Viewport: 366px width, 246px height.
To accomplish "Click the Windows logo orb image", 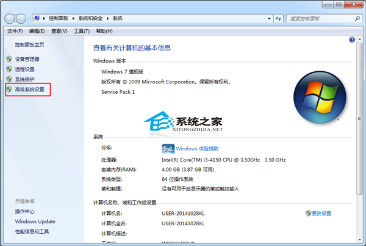I will [320, 97].
